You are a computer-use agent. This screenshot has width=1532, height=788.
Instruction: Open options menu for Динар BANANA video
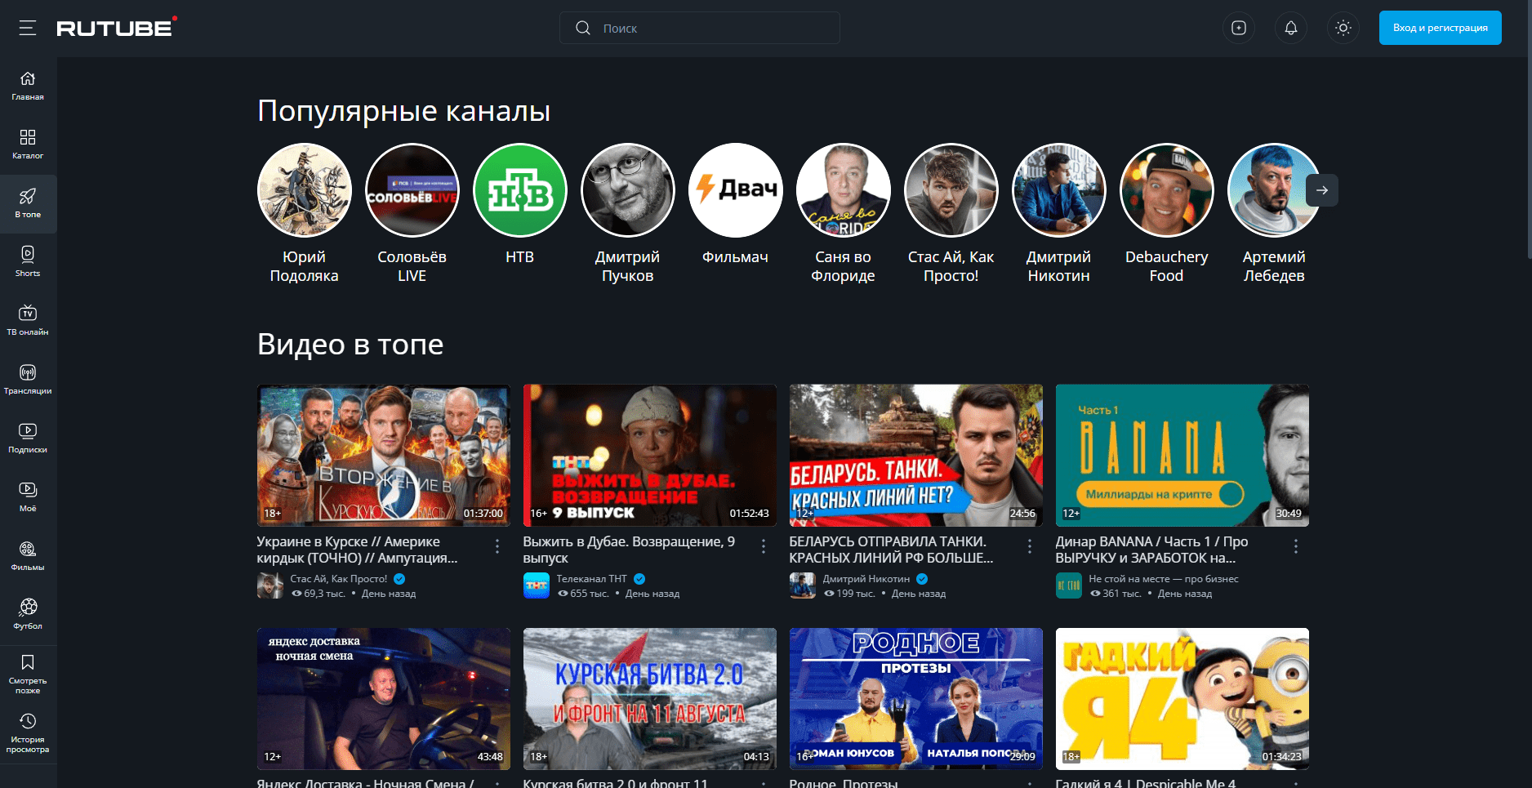coord(1296,546)
